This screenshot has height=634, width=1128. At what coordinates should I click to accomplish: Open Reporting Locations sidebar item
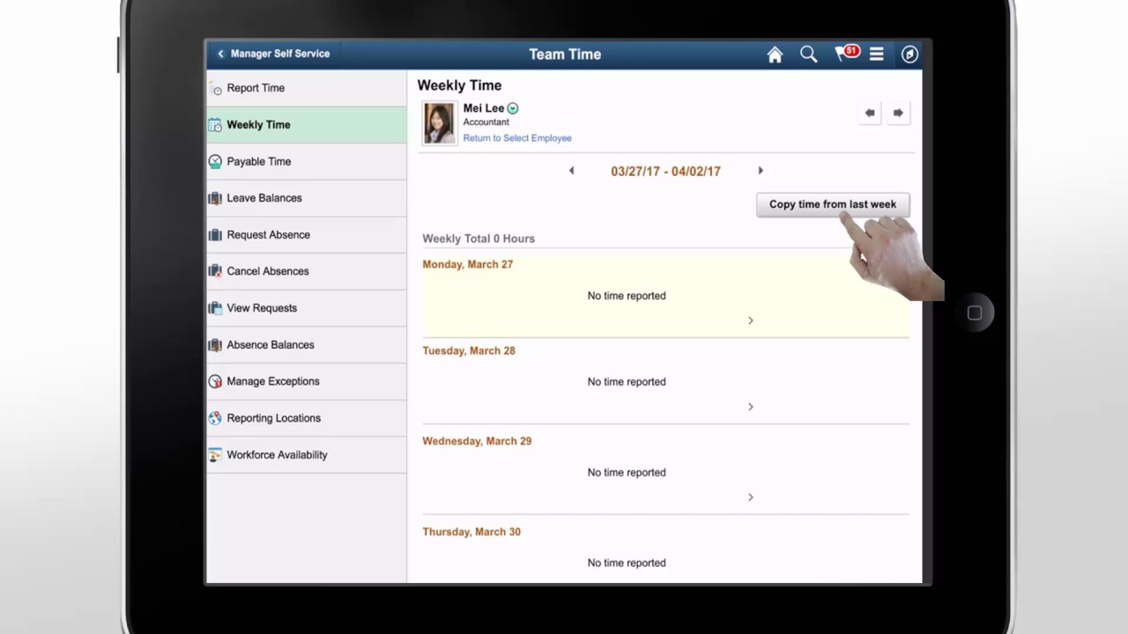[x=307, y=418]
